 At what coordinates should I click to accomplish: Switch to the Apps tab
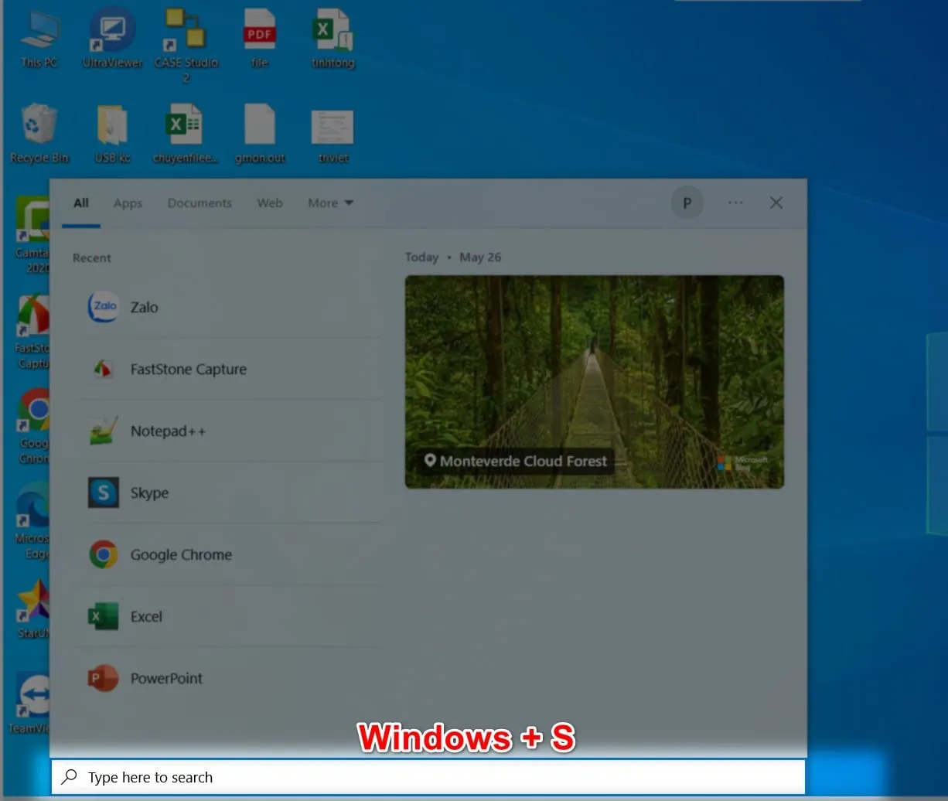tap(127, 203)
